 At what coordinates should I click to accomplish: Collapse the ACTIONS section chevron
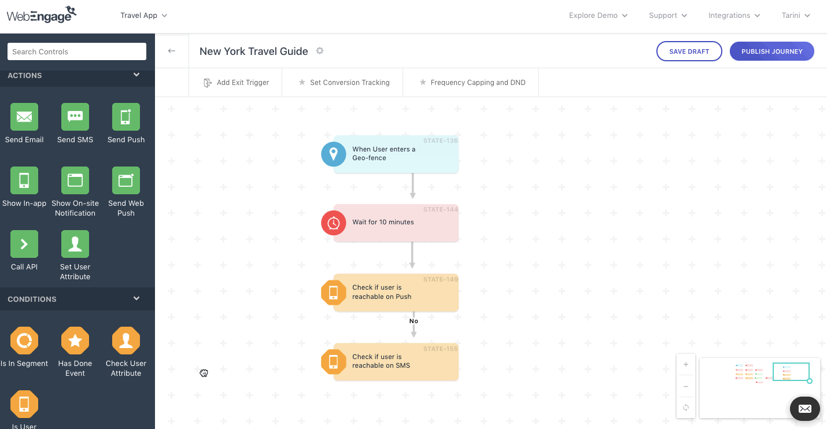[x=136, y=75]
